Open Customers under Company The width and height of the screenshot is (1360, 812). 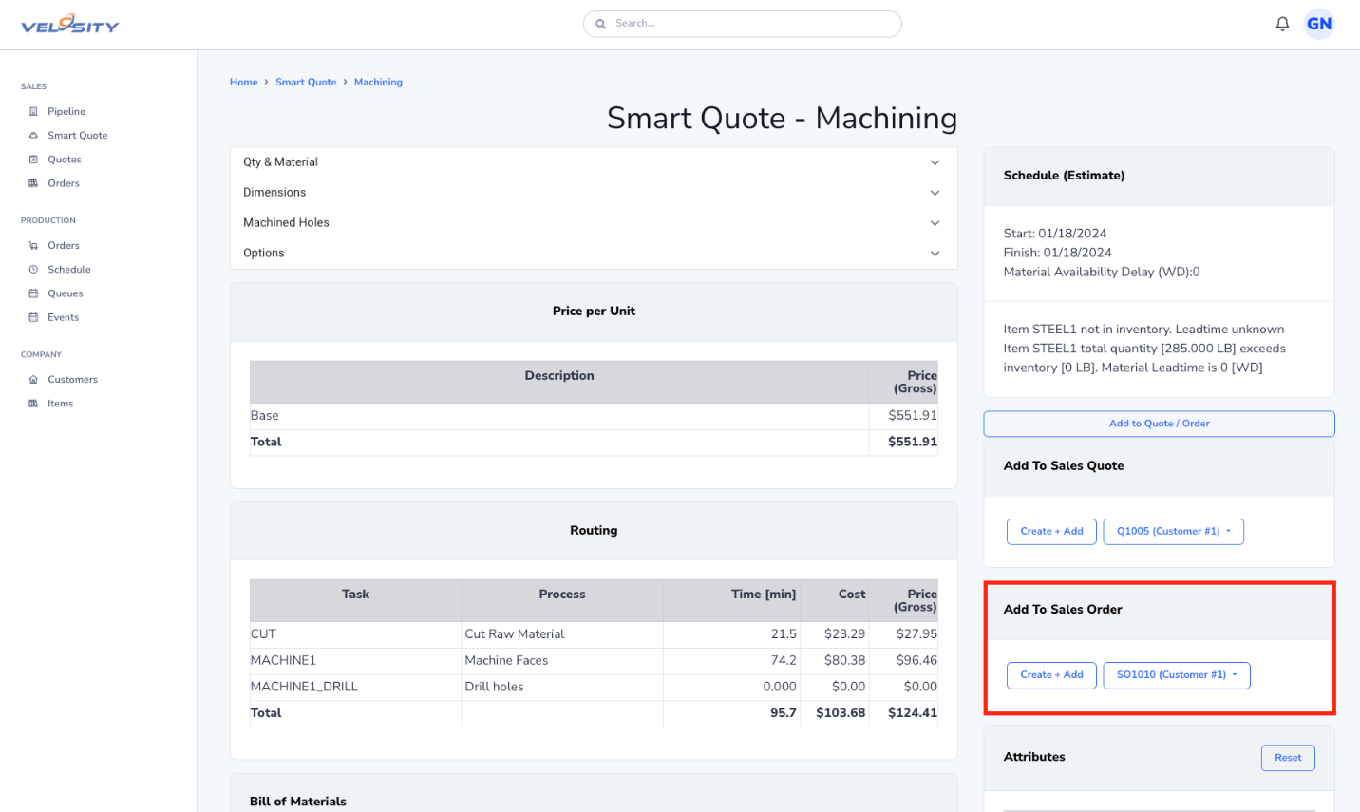click(x=73, y=379)
